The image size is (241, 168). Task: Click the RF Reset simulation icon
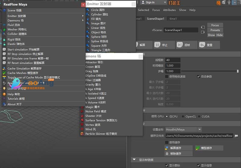[4, 63]
